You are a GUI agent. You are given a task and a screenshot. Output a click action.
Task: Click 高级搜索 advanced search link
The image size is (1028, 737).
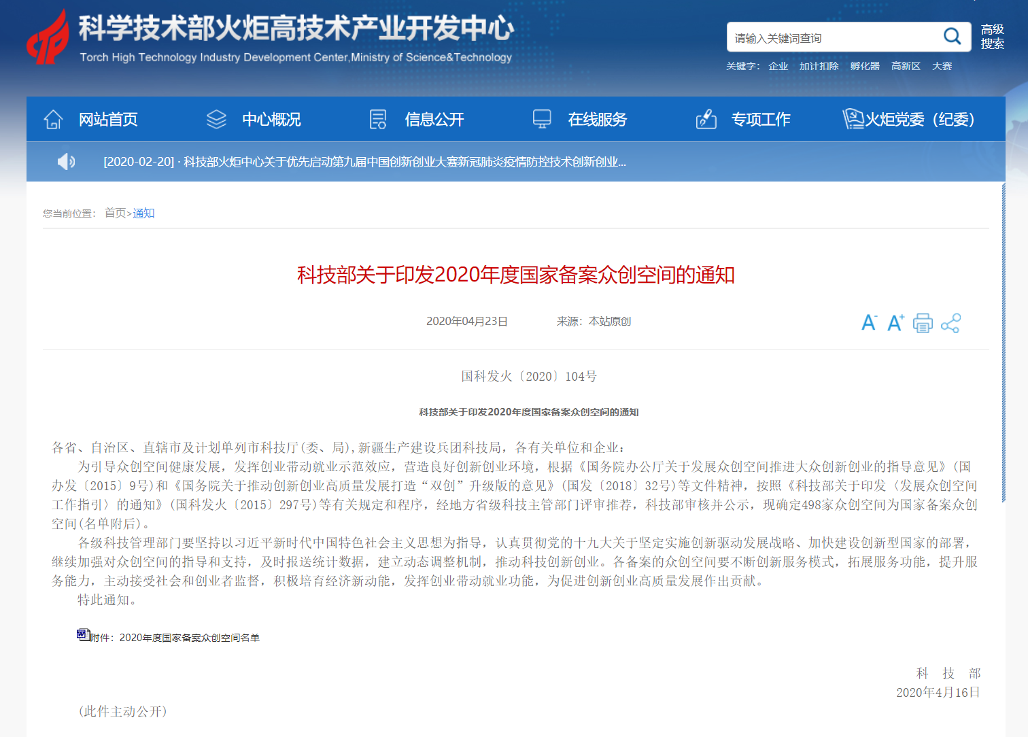point(993,37)
